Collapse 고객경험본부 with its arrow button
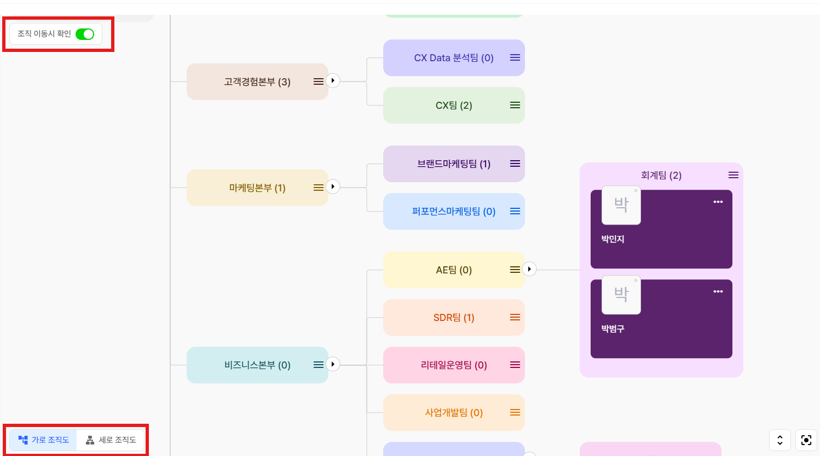Screen dimensions: 820x456 point(333,80)
